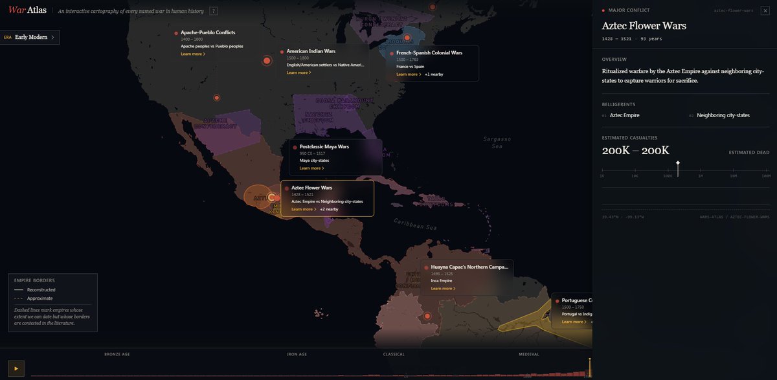Jump to Classical period on timeline
The width and height of the screenshot is (777, 380).
[x=394, y=354]
